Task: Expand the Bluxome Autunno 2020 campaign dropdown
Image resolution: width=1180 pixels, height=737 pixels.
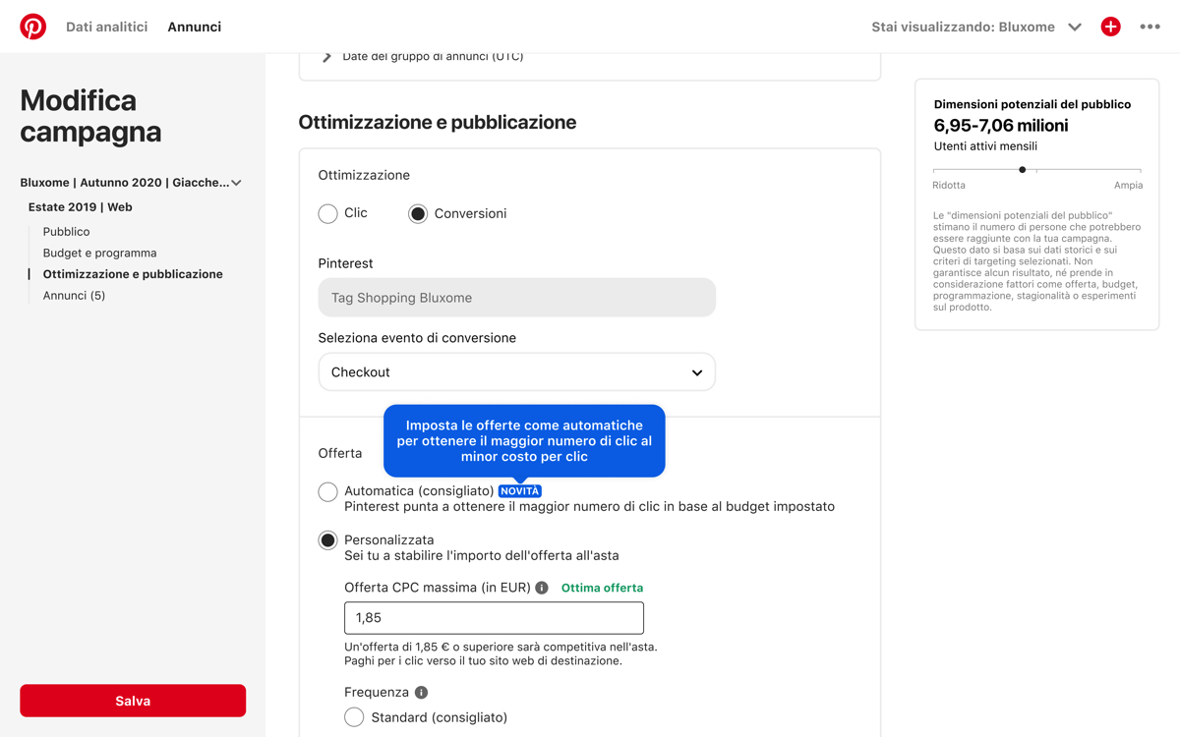Action: [x=236, y=183]
